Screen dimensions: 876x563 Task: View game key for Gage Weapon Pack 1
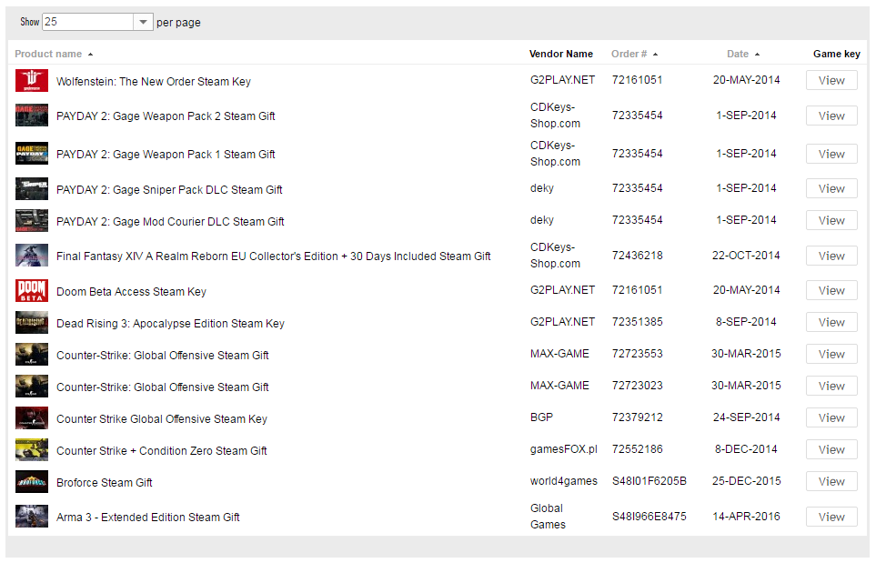[x=831, y=154]
